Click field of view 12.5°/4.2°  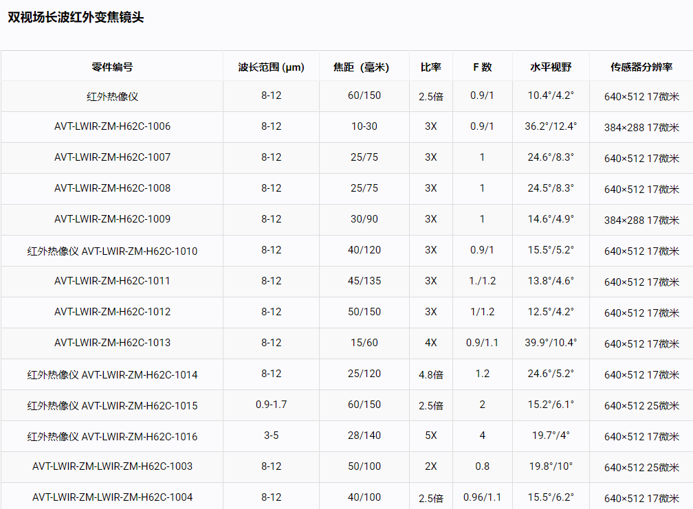(551, 312)
